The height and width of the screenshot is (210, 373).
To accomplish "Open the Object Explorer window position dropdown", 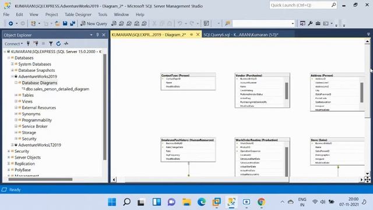I will click(x=92, y=35).
